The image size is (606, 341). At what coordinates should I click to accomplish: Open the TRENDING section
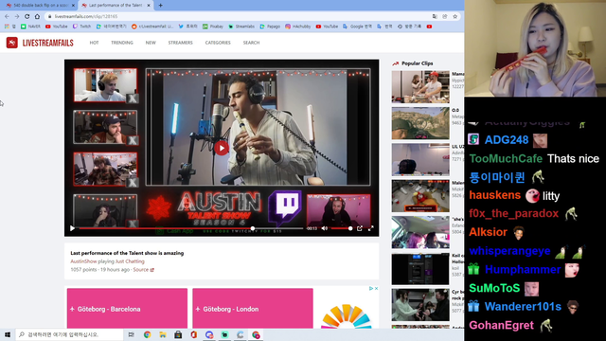[122, 43]
